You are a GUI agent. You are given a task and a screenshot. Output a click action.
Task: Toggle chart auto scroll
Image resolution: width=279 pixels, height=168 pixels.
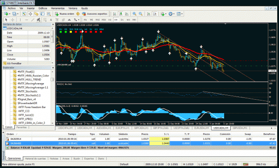point(149,14)
